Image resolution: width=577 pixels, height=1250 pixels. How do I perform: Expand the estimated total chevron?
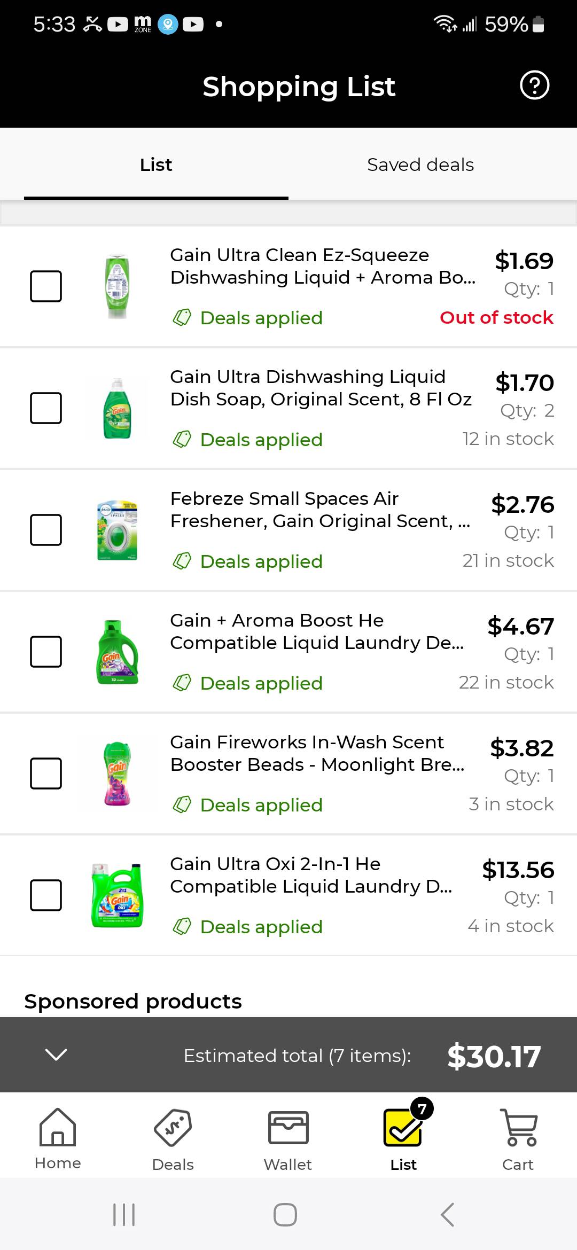[x=56, y=1054]
